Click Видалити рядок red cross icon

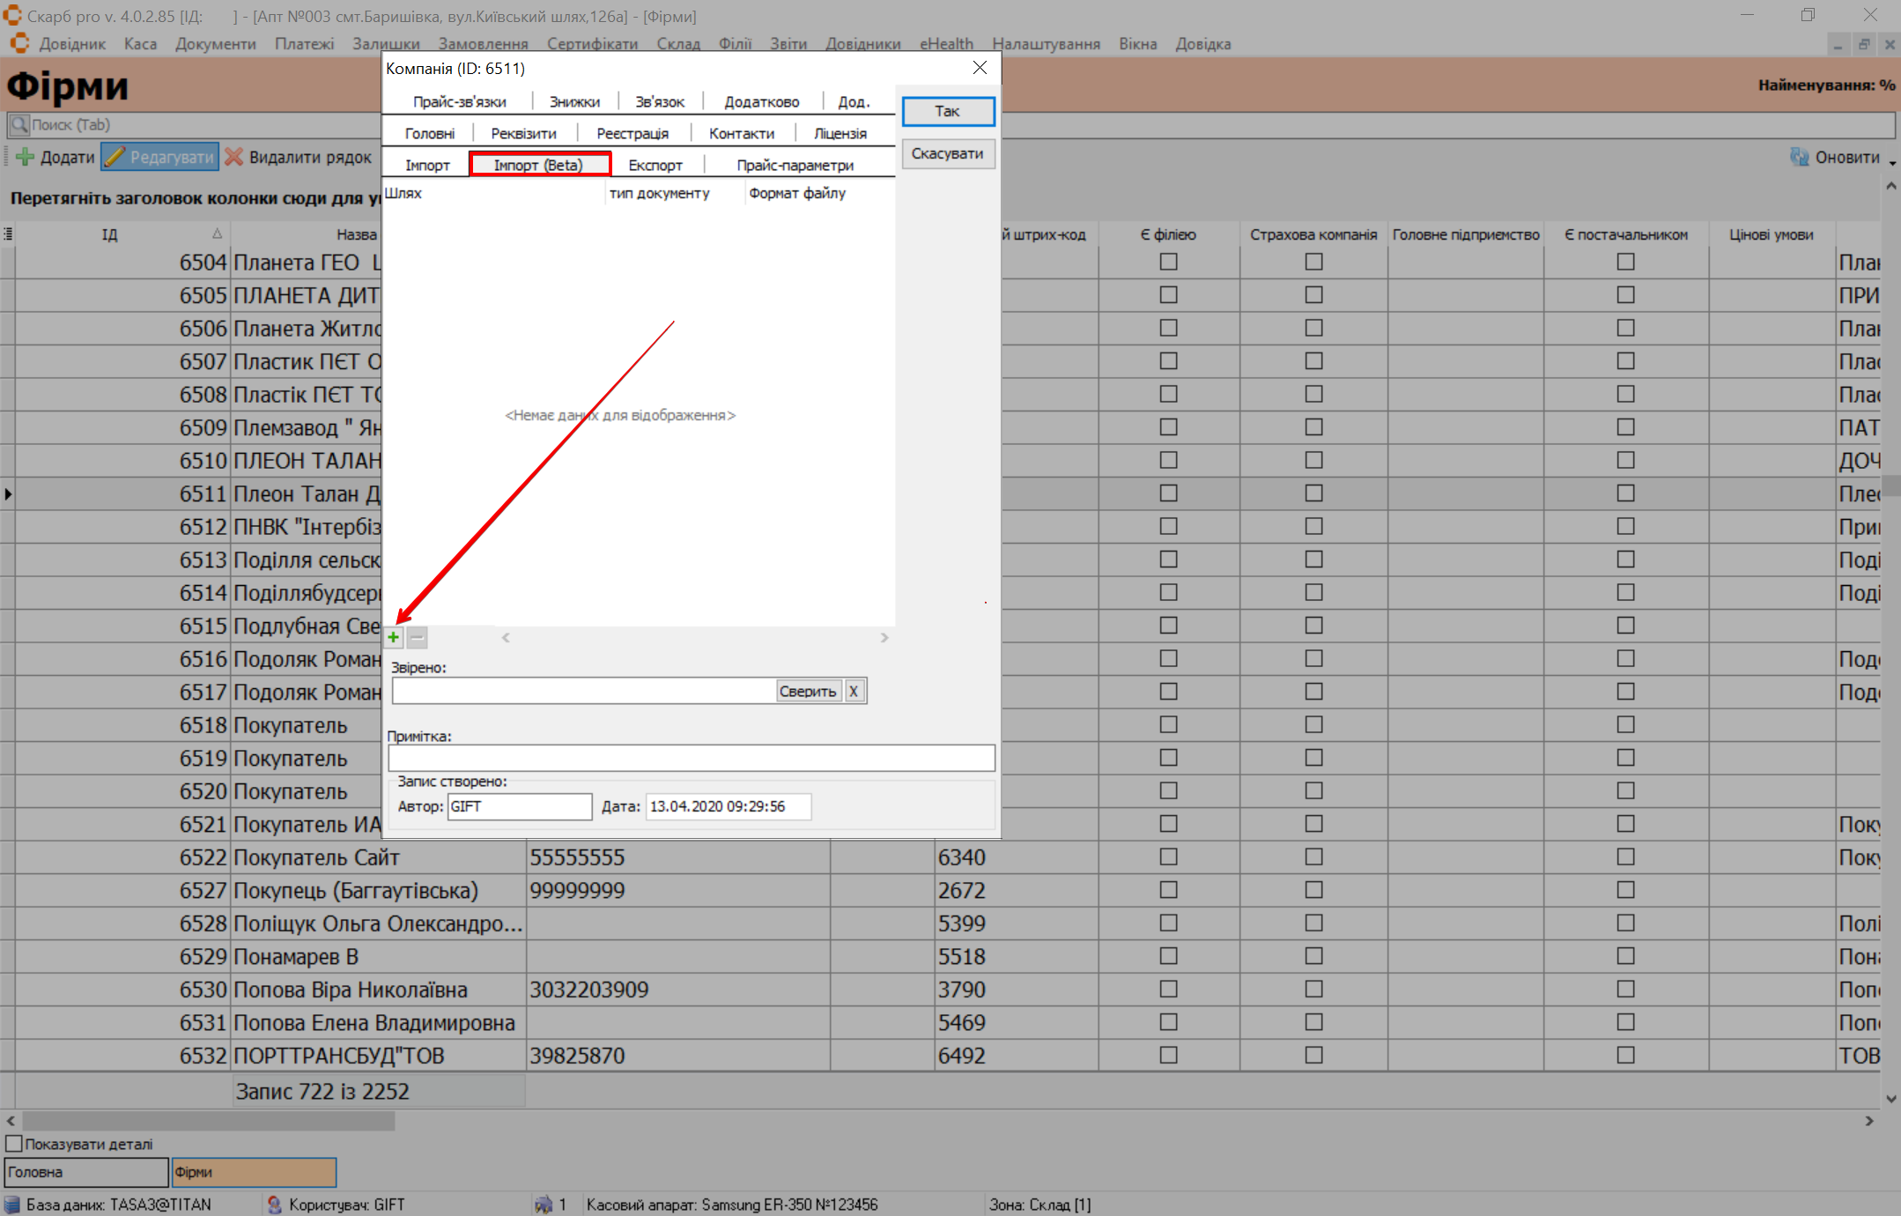(234, 157)
